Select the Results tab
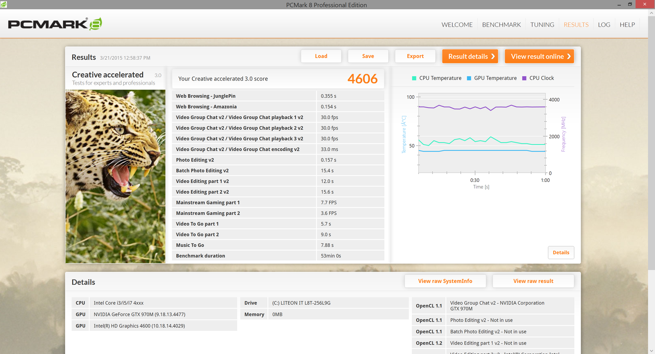This screenshot has width=655, height=354. 576,25
